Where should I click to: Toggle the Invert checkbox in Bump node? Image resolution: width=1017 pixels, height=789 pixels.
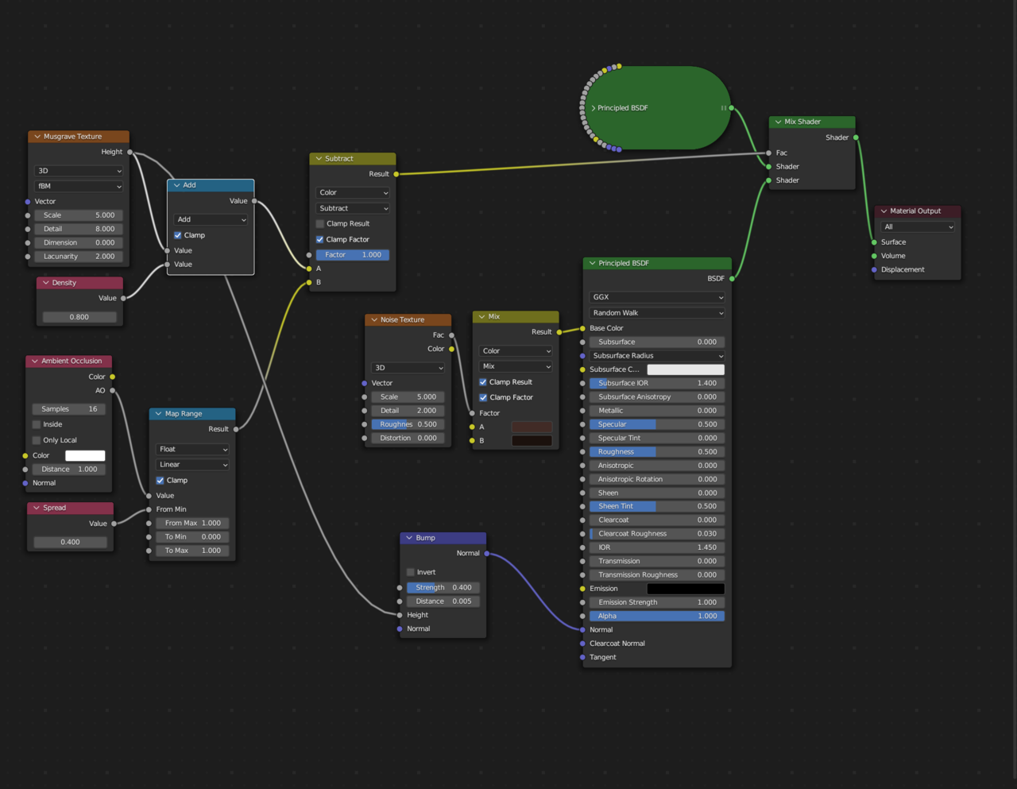[x=411, y=572]
